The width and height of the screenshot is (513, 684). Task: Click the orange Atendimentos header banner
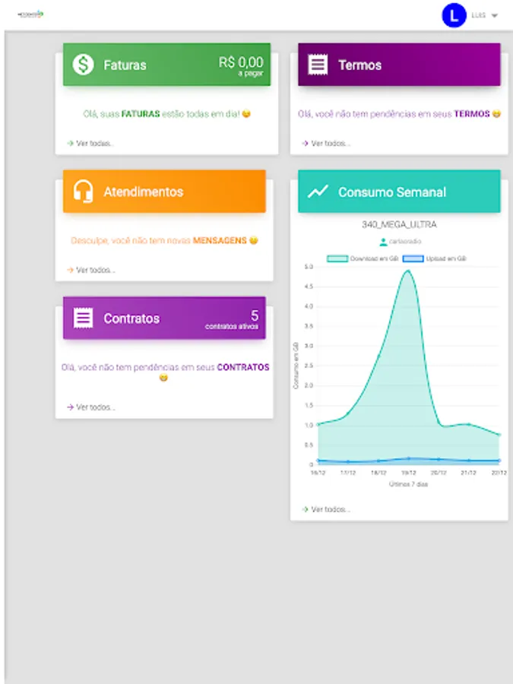164,191
